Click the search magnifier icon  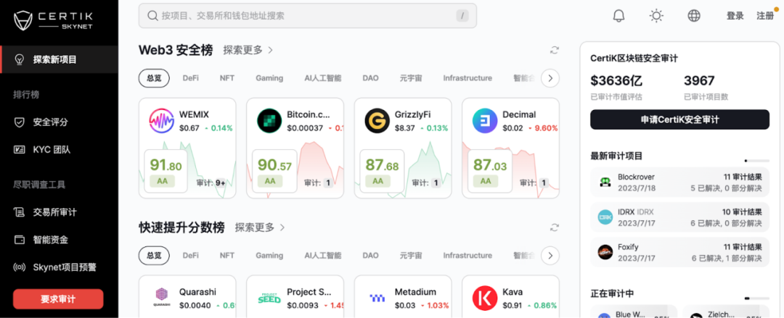(x=152, y=16)
